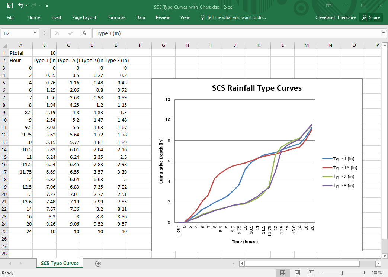Screen dimensions: 388x277
Task: Select the Data ribbon tab
Action: click(x=141, y=17)
